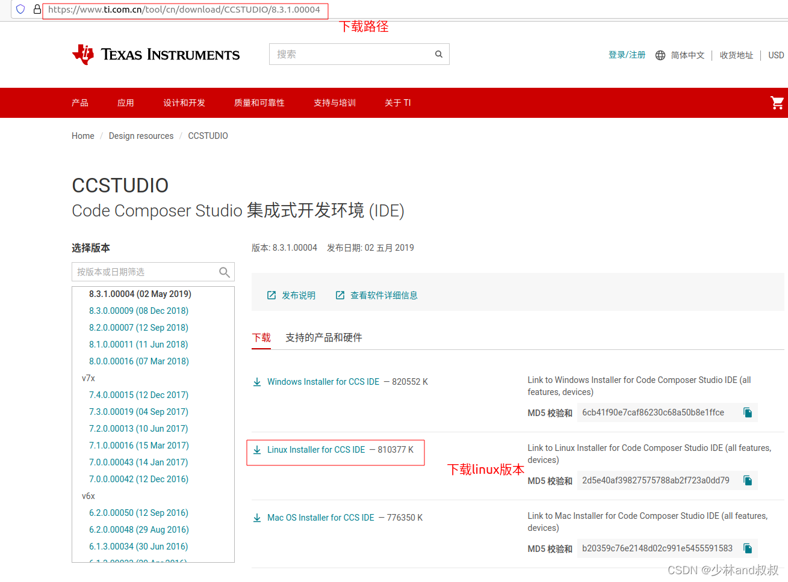Click the browser shield tracking protection icon
The height and width of the screenshot is (582, 788).
point(20,10)
